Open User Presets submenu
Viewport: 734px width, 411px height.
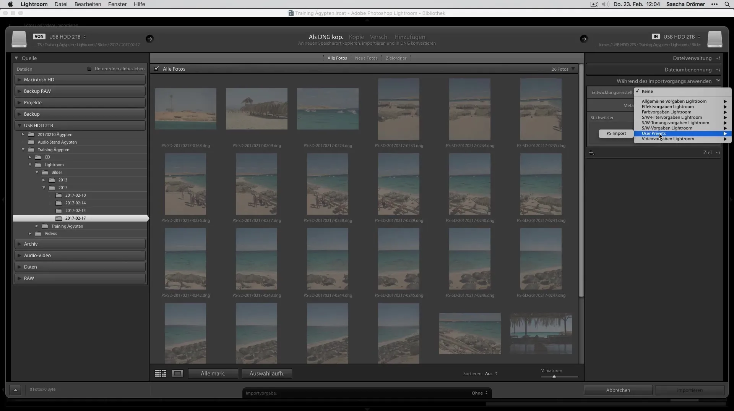pyautogui.click(x=682, y=133)
